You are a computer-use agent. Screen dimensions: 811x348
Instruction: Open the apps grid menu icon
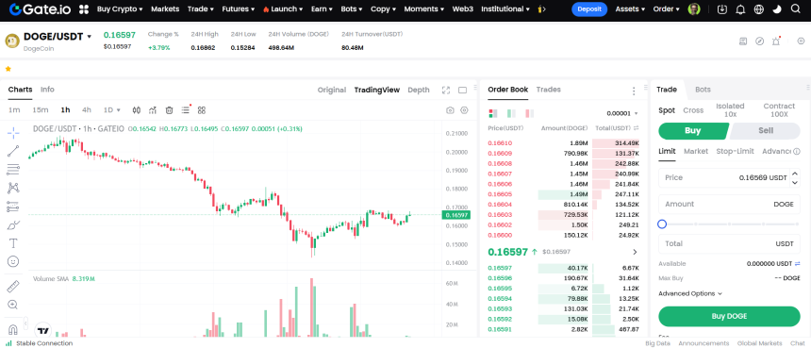pyautogui.click(x=84, y=9)
